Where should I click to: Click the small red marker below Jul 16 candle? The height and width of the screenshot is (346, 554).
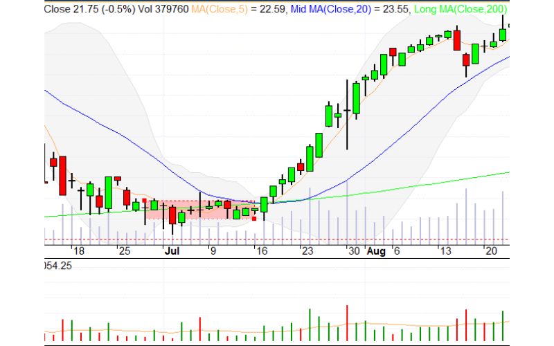254,219
